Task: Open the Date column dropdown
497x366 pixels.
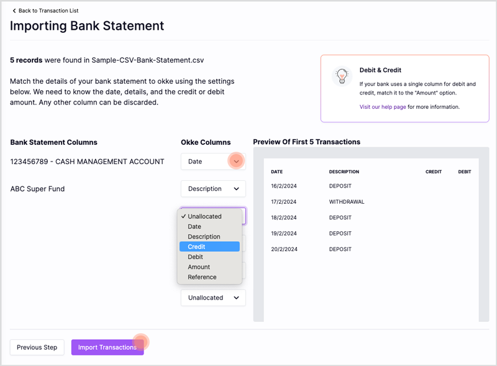Action: point(213,162)
